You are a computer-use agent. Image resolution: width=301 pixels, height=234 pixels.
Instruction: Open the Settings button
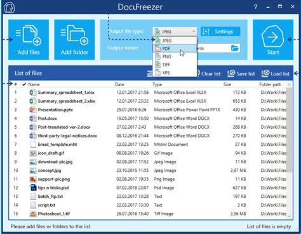(220, 32)
